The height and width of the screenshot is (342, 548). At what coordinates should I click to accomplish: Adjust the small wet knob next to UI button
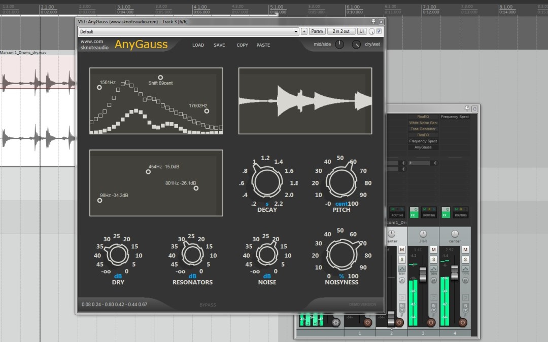pos(372,32)
